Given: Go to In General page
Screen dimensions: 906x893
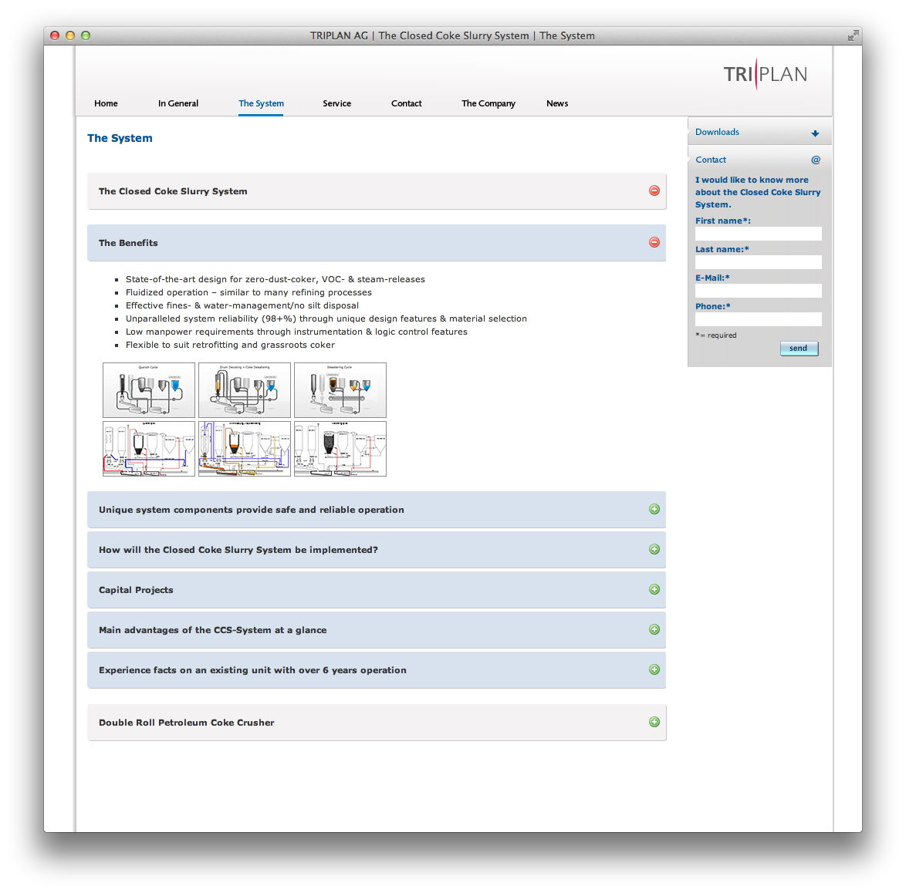Looking at the screenshot, I should click(178, 103).
